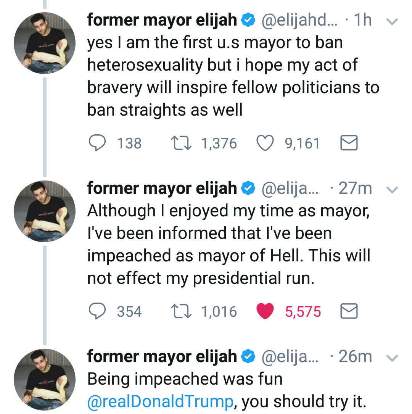Viewport: 412px width, 414px height.
Task: Open options chevron on the 1h tweet
Action: pos(392,21)
